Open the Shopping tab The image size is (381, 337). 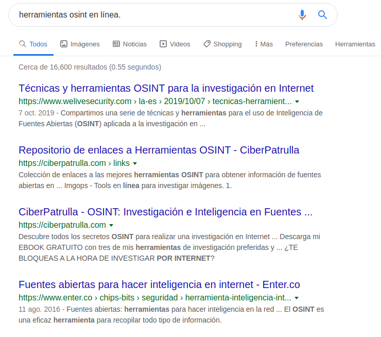point(222,44)
